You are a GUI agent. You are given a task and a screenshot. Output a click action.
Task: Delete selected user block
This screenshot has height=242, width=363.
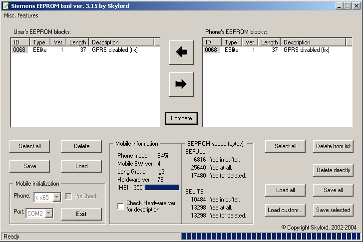(81, 146)
